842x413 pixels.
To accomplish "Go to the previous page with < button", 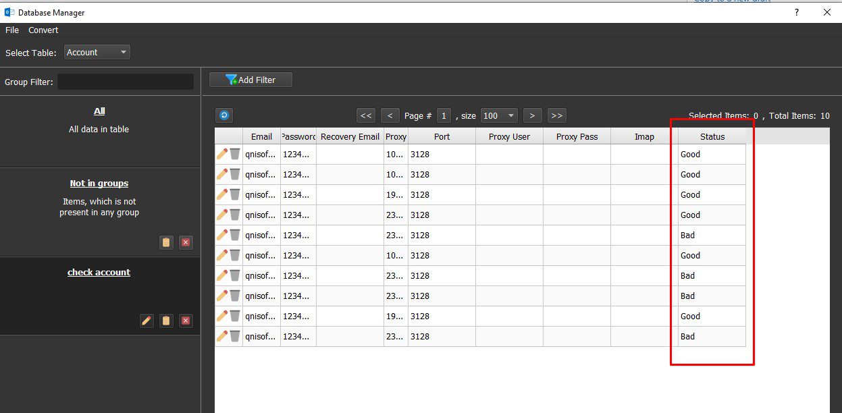I will [390, 115].
